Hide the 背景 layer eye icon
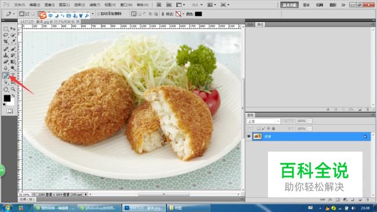Image resolution: width=377 pixels, height=212 pixels. 249,136
